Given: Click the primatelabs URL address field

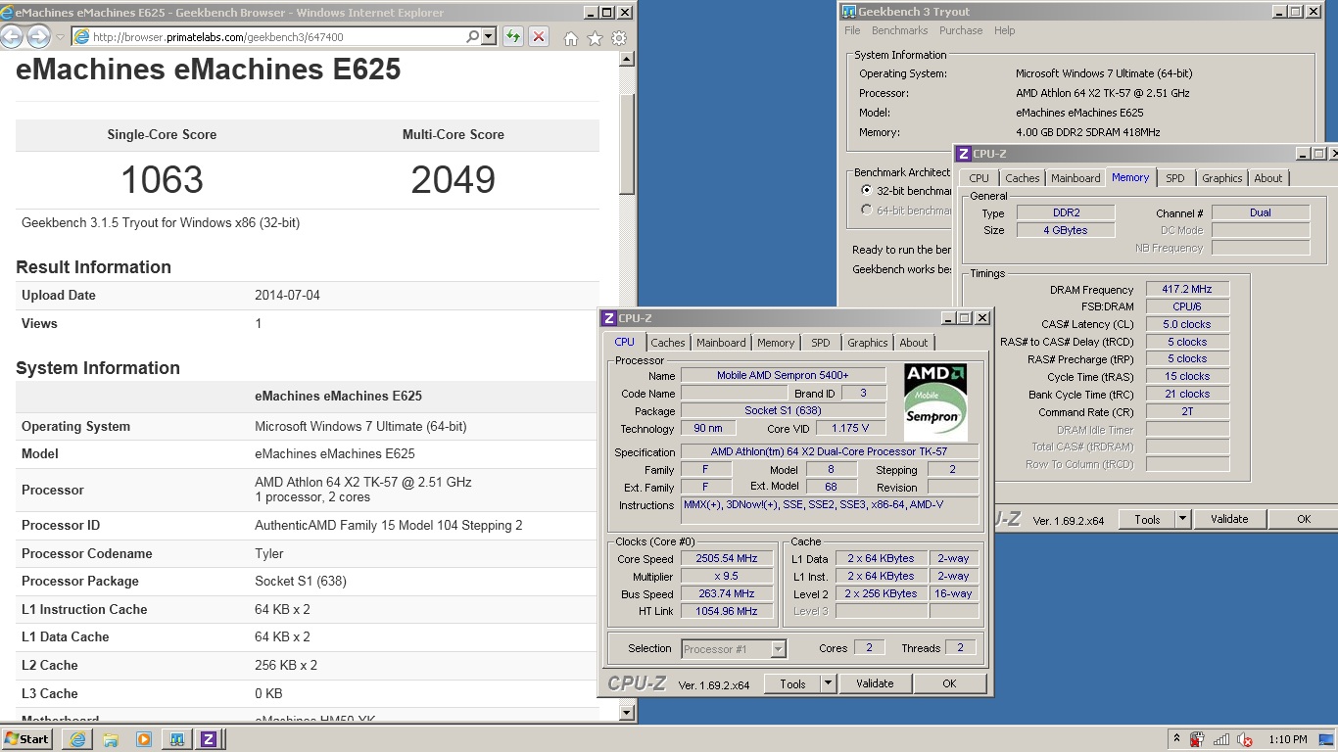Looking at the screenshot, I should pos(266,37).
